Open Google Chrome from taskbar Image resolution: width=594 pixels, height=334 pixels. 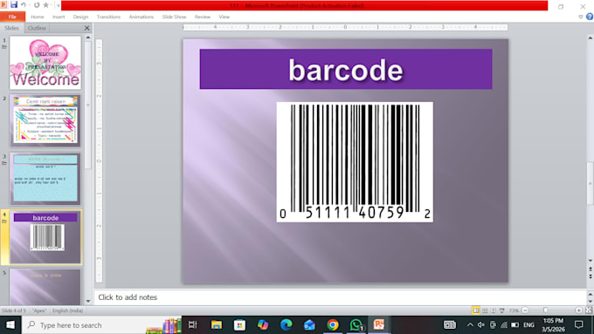click(333, 325)
